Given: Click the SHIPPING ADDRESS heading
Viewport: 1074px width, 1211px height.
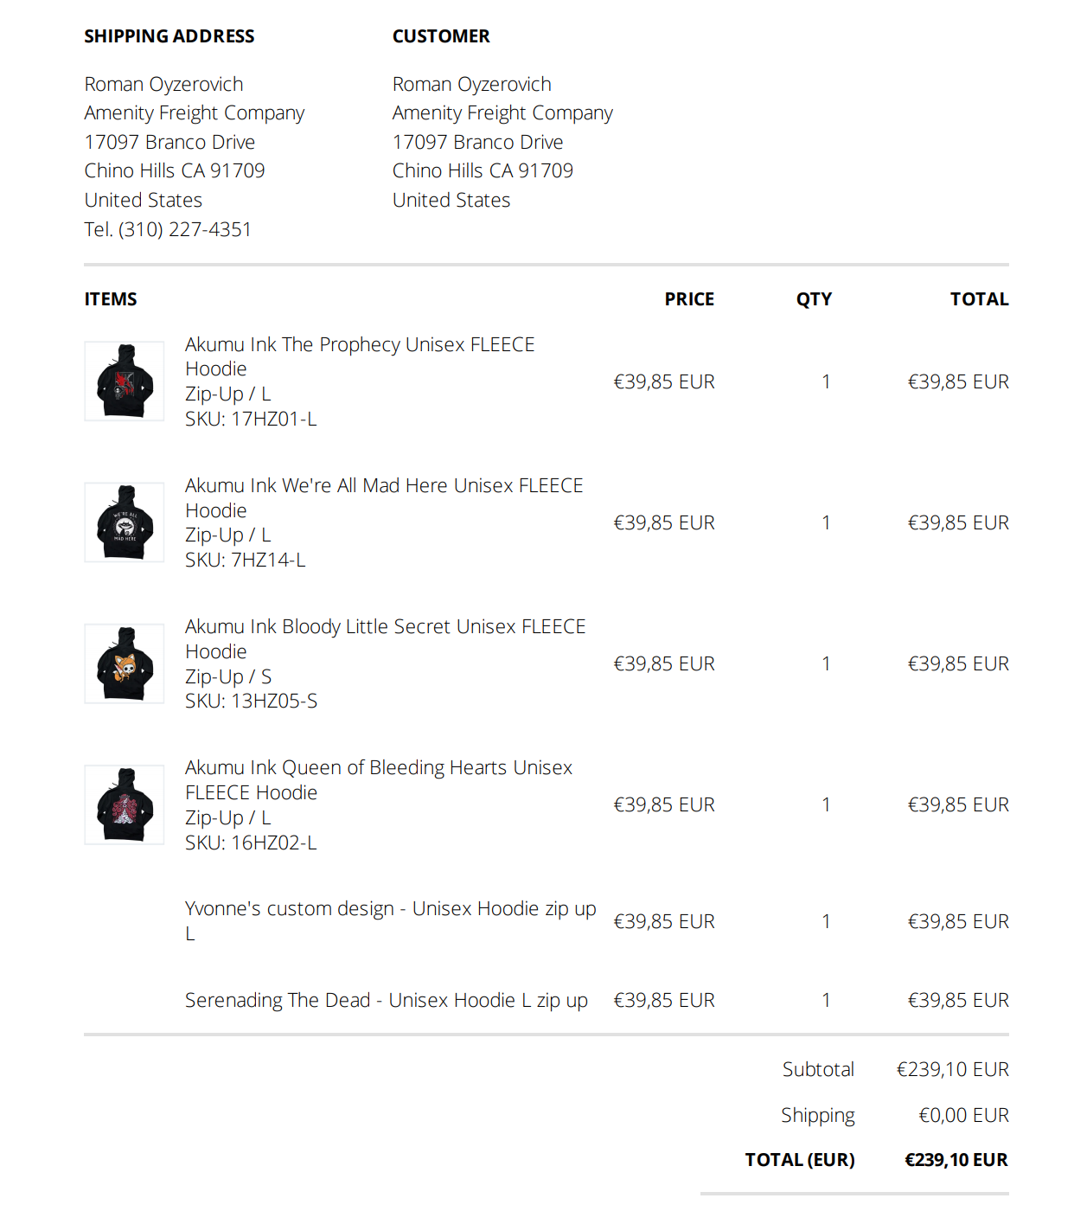Looking at the screenshot, I should (x=169, y=36).
